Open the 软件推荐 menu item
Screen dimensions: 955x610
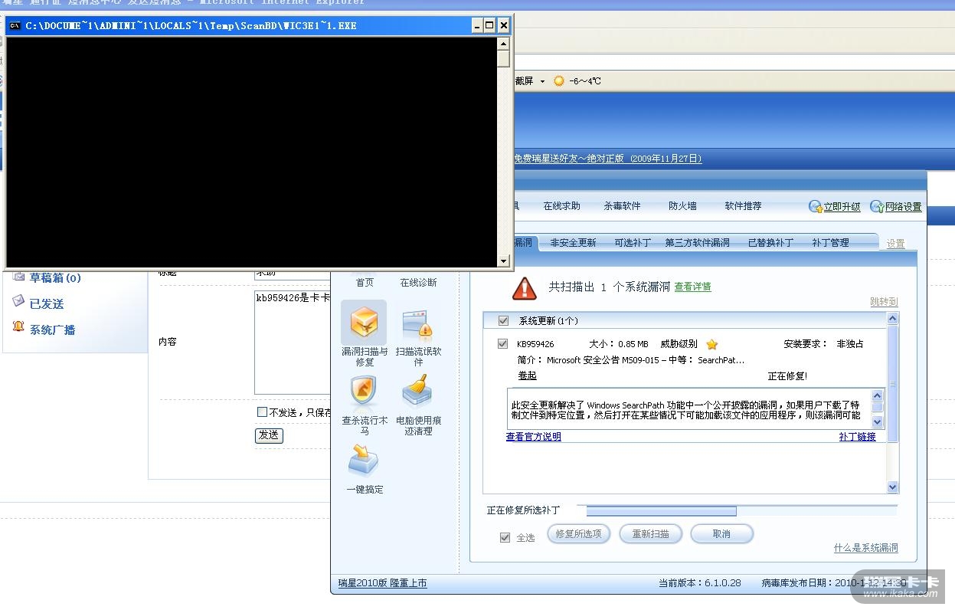743,206
